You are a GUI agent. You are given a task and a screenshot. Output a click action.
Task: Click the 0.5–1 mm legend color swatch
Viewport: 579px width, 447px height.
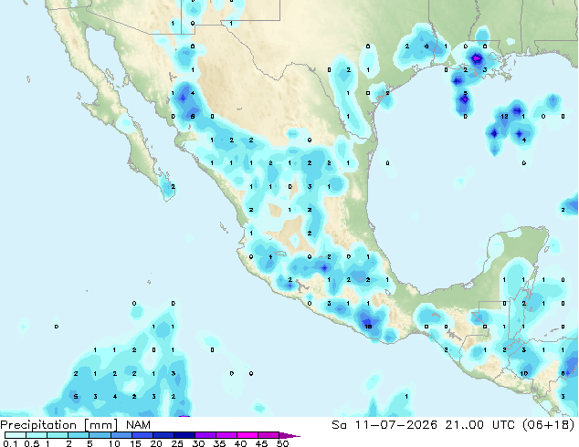[x=37, y=435]
